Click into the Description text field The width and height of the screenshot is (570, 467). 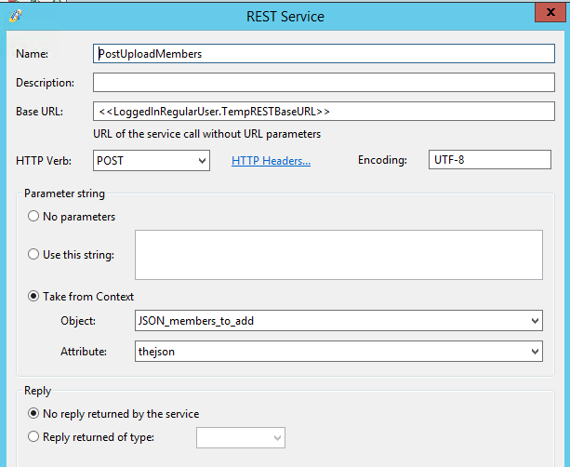tap(324, 82)
